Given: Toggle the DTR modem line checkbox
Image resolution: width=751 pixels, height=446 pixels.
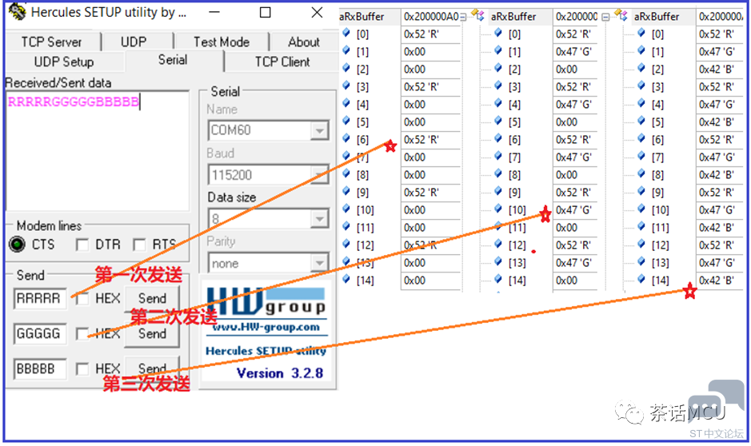Looking at the screenshot, I should coord(82,245).
